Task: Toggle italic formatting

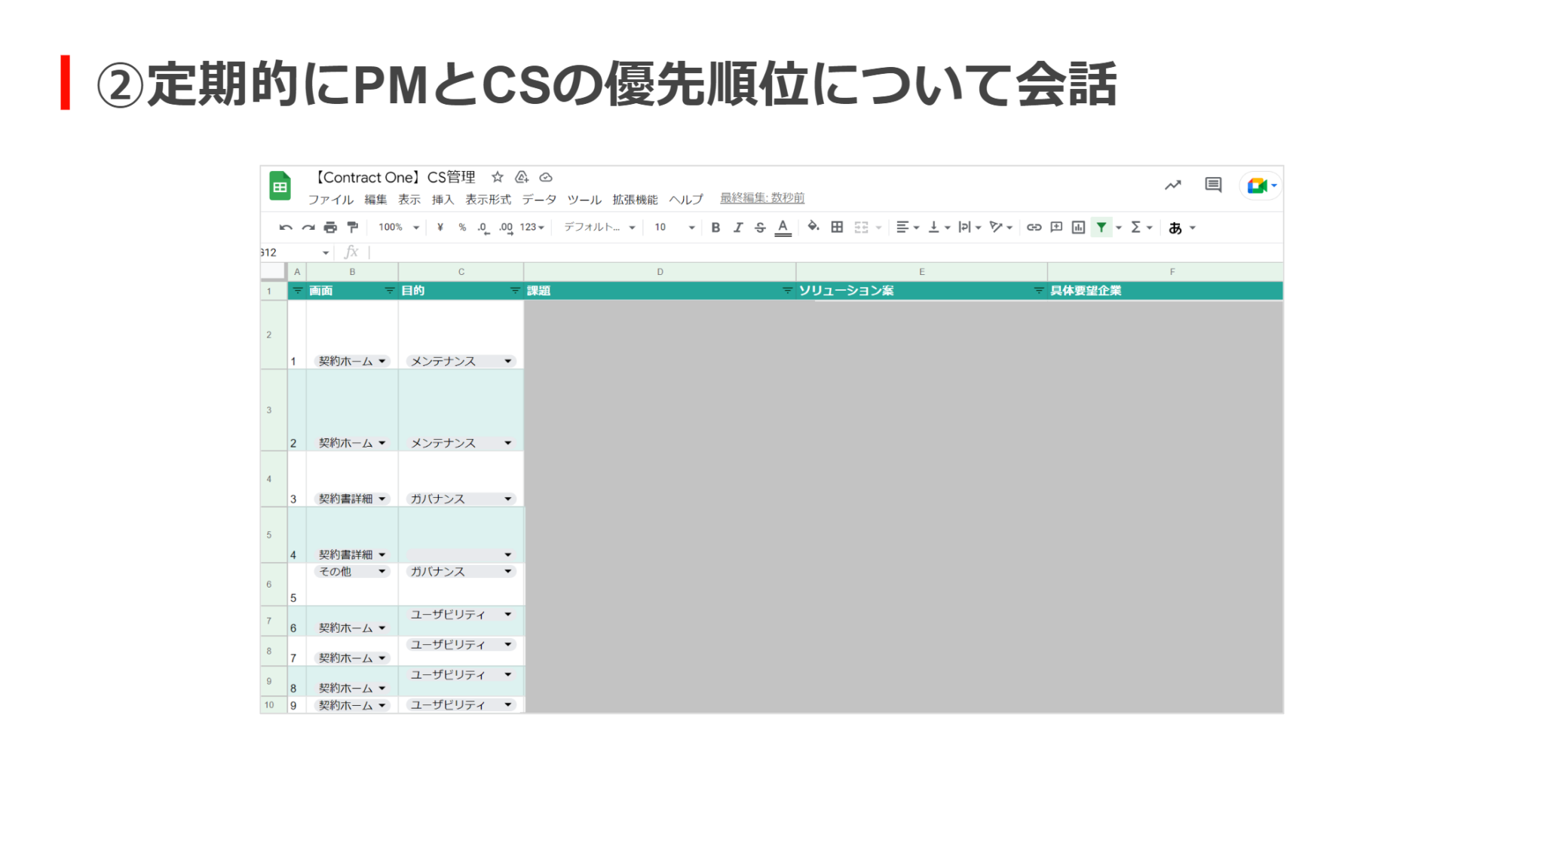Action: pyautogui.click(x=738, y=227)
